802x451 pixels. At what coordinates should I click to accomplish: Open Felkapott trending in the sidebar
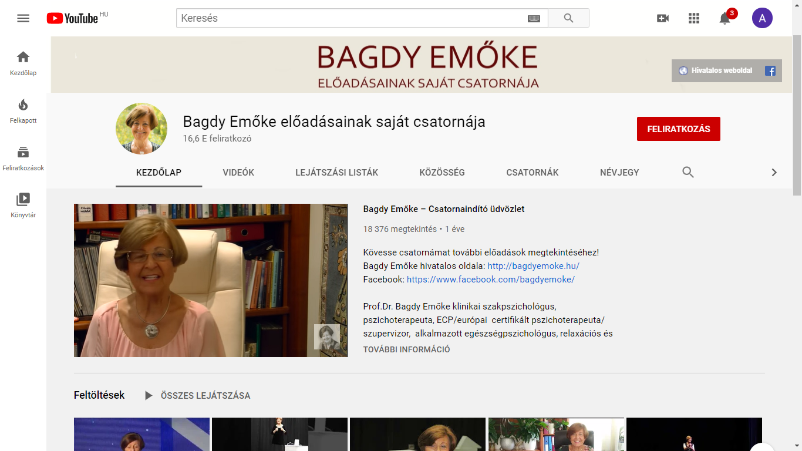(23, 111)
